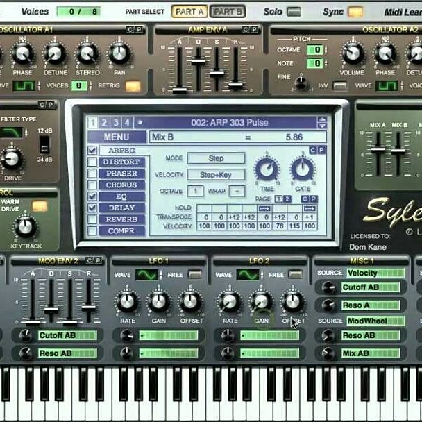Flip the 12 dB / 24 dB filter slope switch
Image resolution: width=422 pixels, height=422 pixels.
pos(44,145)
